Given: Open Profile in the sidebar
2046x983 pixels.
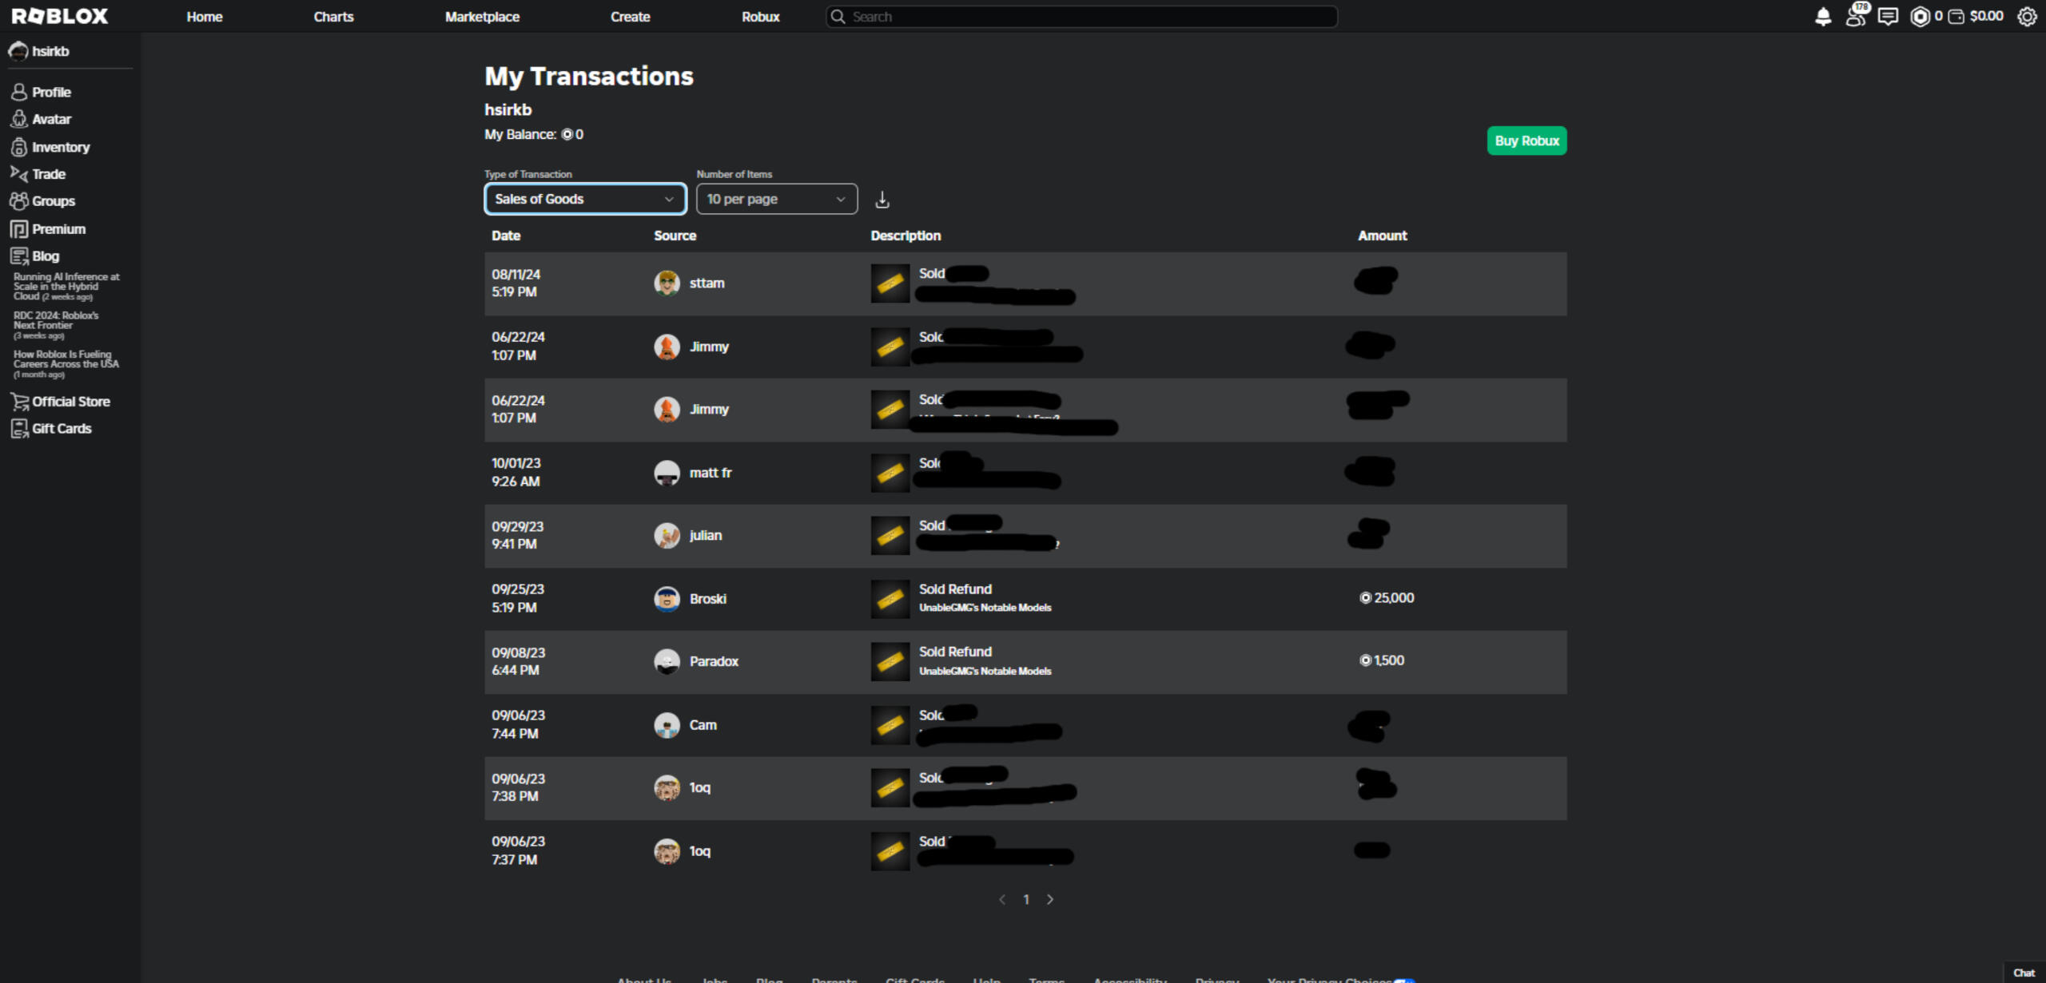Looking at the screenshot, I should tap(41, 92).
